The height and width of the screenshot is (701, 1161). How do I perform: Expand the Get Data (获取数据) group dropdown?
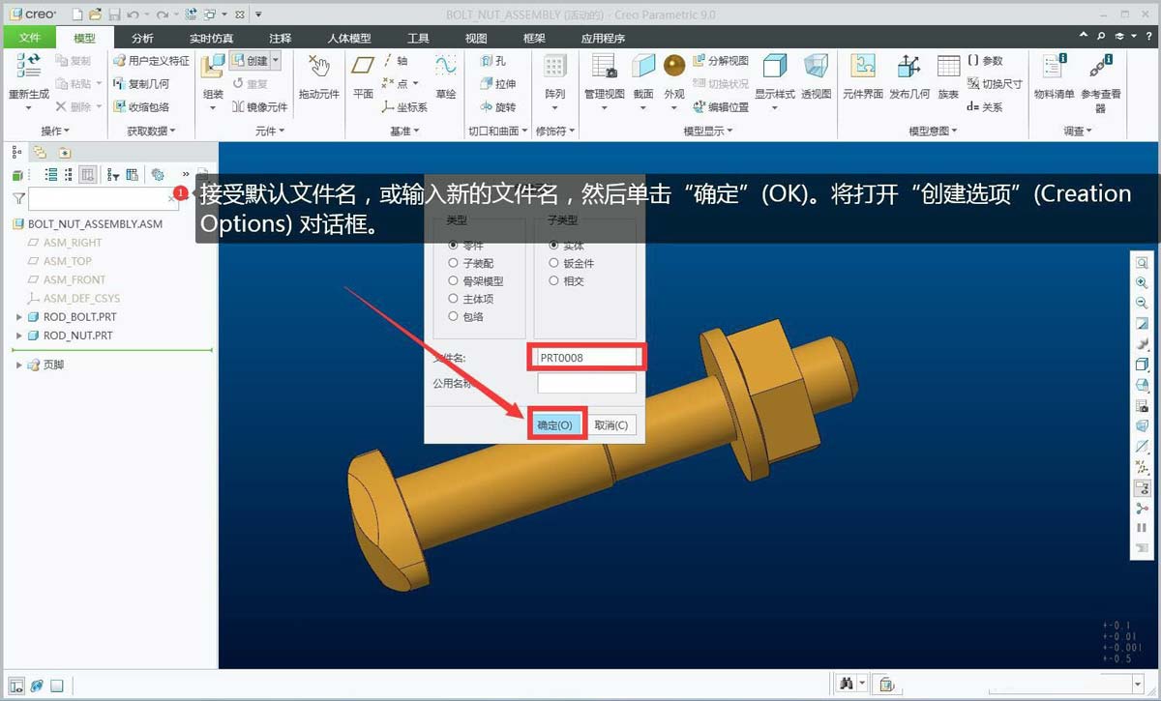click(152, 131)
